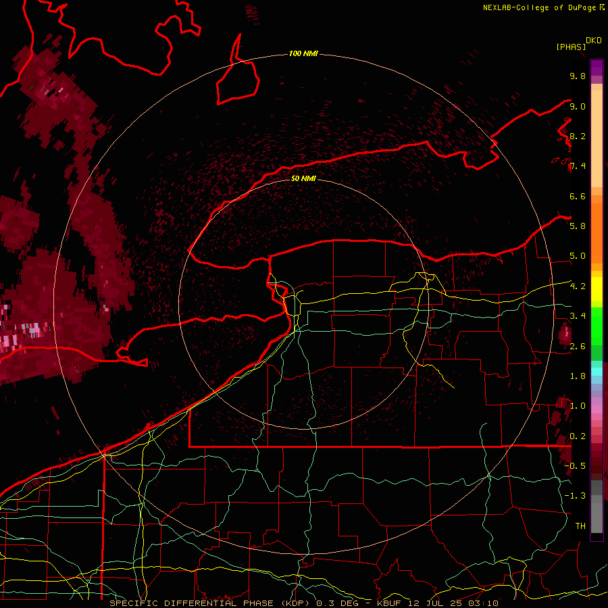Pick the cyan segment of the color bar

(x=597, y=371)
